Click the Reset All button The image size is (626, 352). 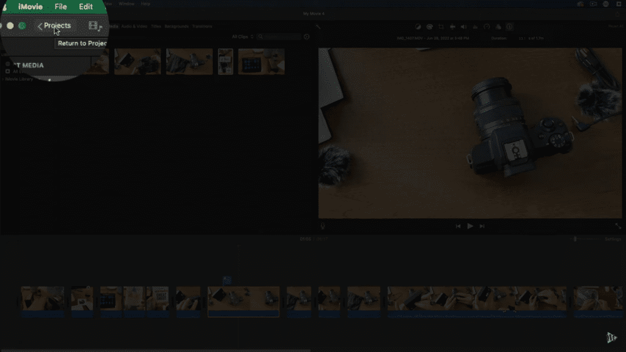[x=616, y=26]
